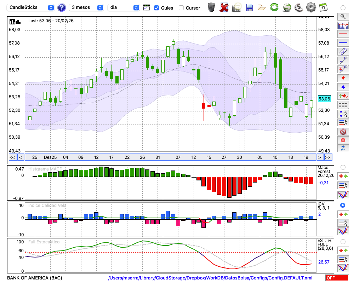Select the red horizontal line tool
This screenshot has width=354, height=283.
coord(343,34)
